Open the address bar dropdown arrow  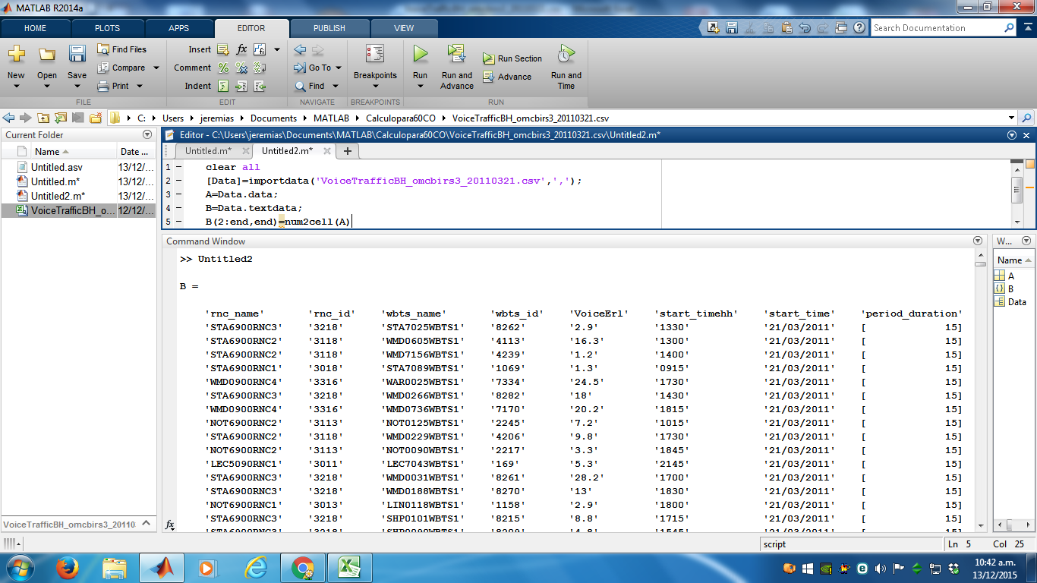coord(1011,118)
